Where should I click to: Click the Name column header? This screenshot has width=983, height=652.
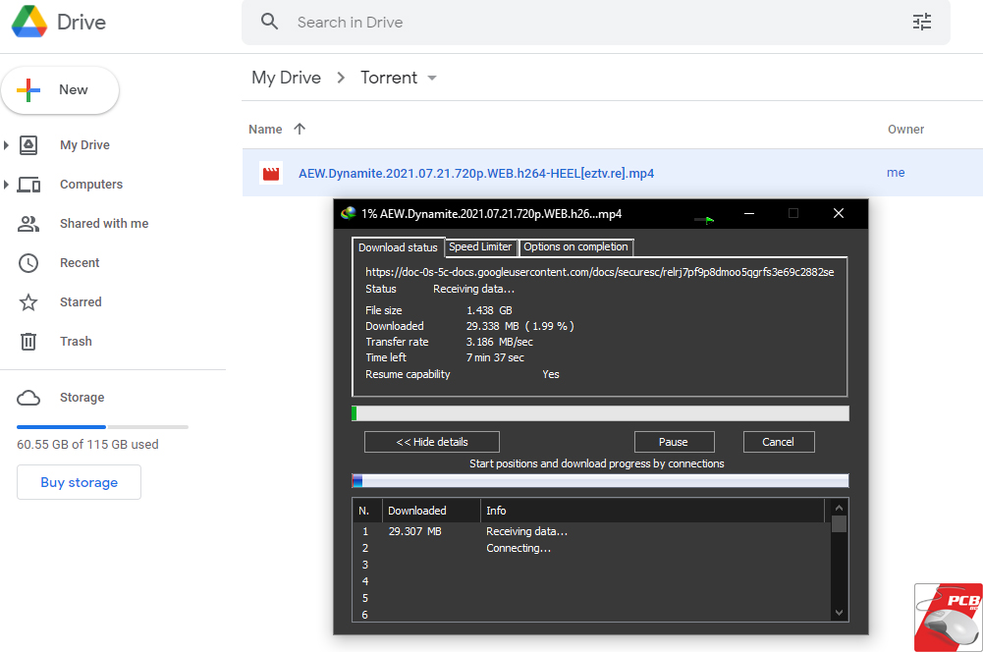click(265, 130)
